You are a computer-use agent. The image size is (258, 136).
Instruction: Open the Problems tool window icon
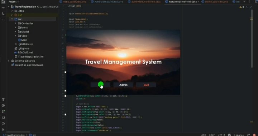click(x=3, y=124)
